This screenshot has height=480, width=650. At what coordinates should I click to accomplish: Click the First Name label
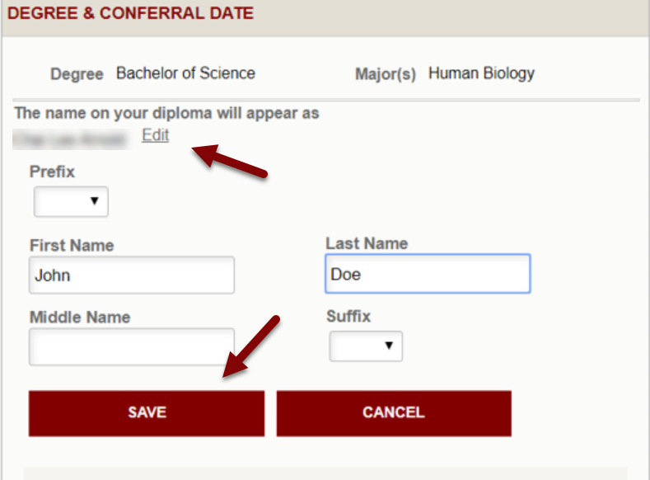[72, 245]
